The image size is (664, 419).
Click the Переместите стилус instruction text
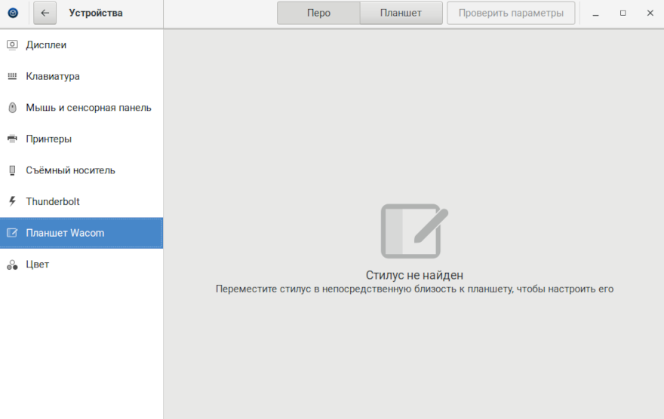[x=414, y=289]
